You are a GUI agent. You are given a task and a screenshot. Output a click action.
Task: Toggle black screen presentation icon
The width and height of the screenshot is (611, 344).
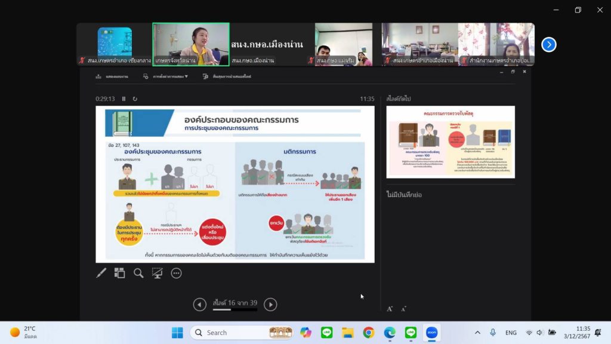pos(158,273)
